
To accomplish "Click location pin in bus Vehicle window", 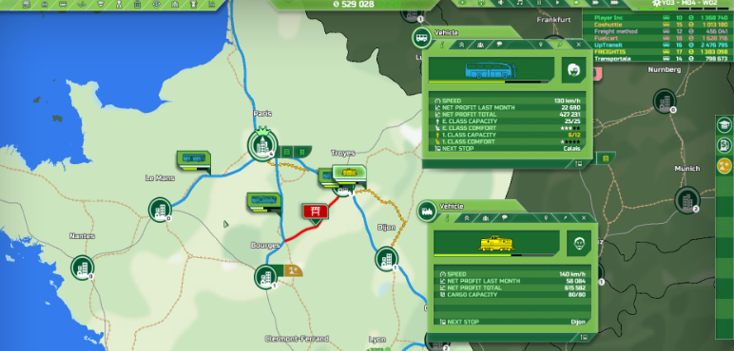I will tap(540, 45).
